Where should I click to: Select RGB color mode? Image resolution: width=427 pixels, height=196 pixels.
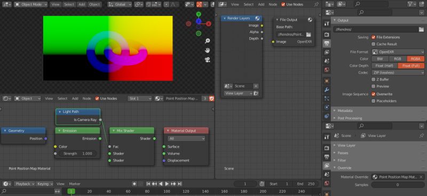(x=398, y=59)
